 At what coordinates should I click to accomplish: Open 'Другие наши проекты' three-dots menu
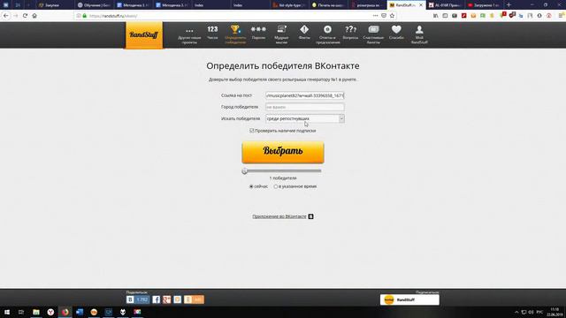click(x=189, y=35)
